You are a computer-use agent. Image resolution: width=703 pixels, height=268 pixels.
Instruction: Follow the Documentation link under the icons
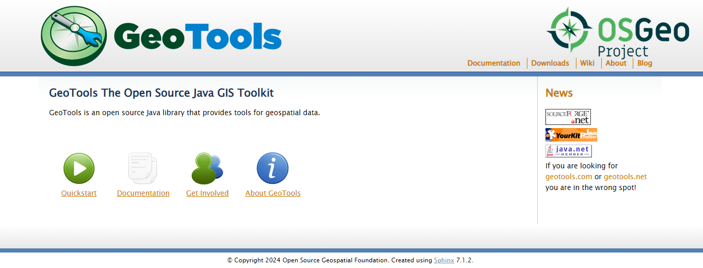143,193
